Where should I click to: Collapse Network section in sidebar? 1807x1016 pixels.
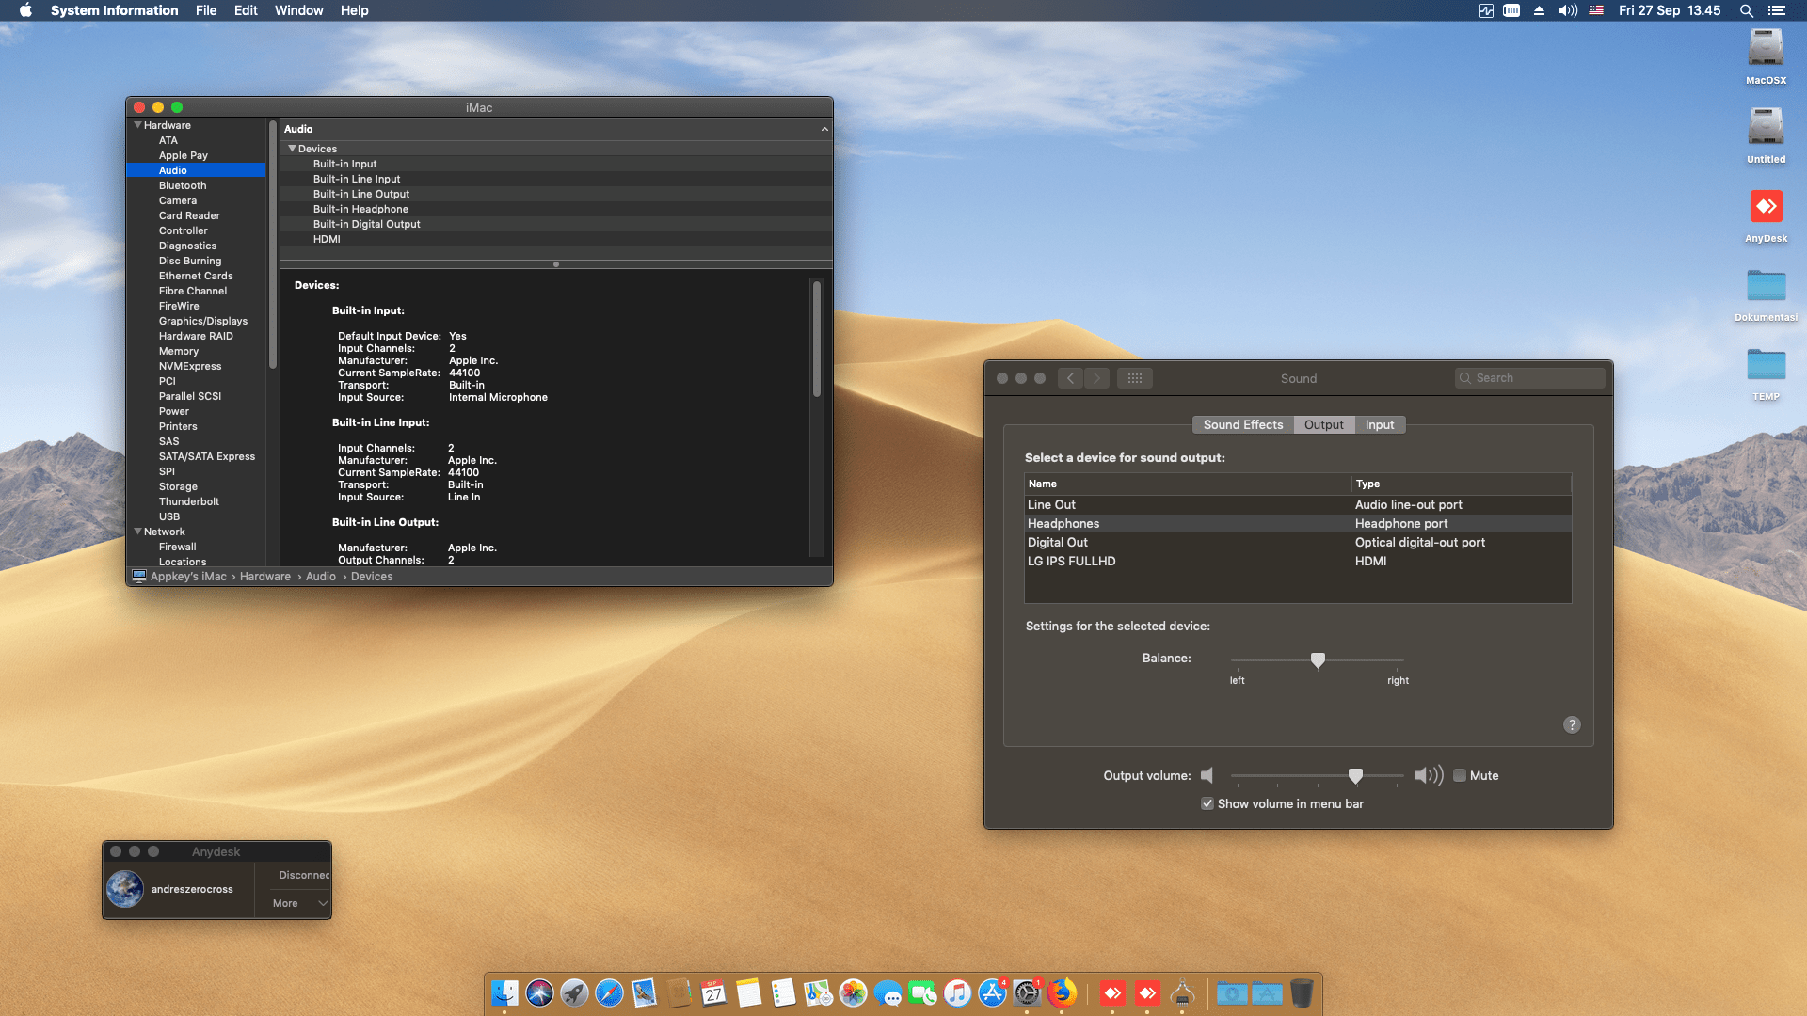click(x=138, y=532)
